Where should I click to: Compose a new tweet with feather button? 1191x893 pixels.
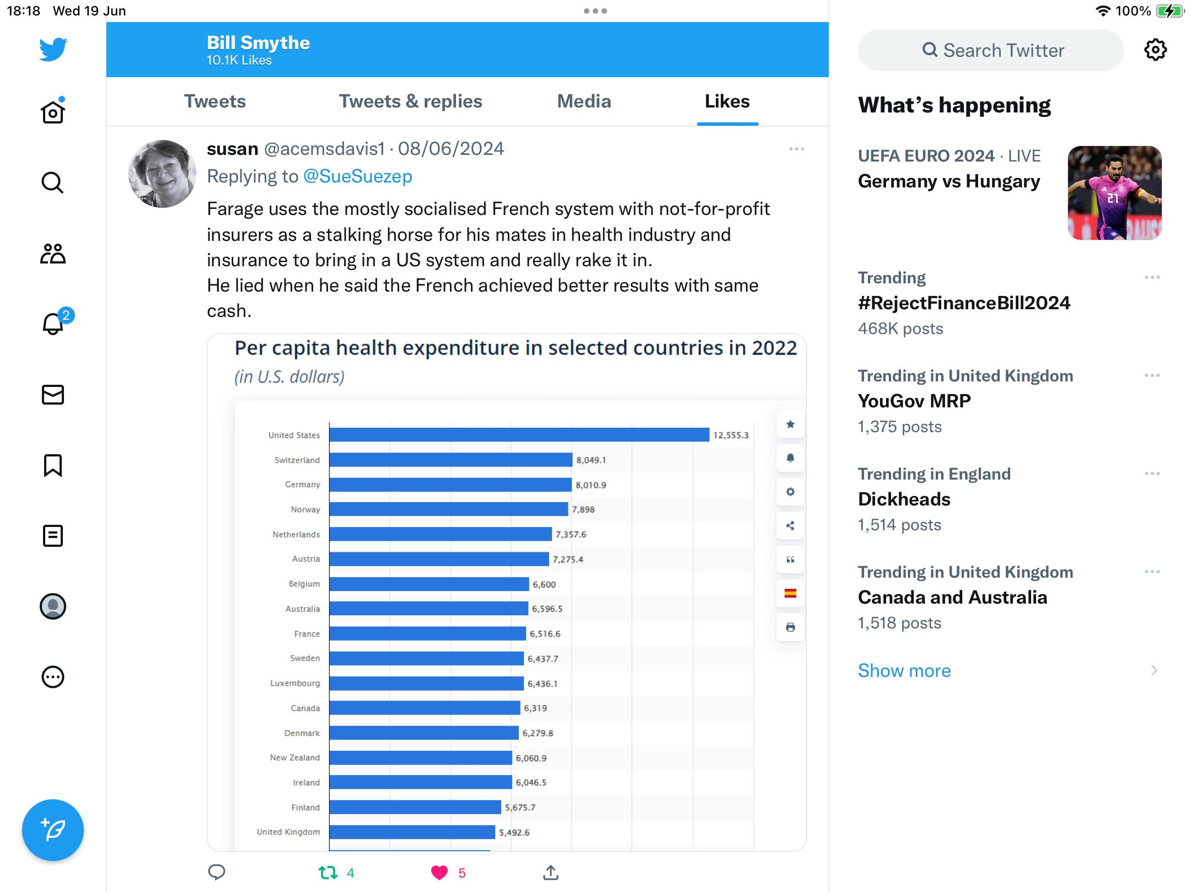(53, 830)
